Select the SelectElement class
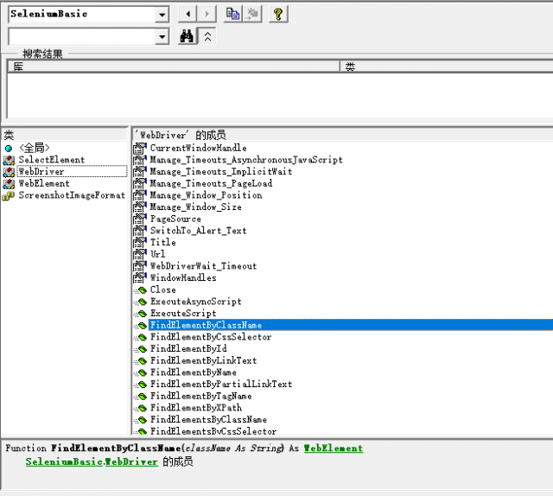Screen dimensions: 553x496 coord(51,160)
